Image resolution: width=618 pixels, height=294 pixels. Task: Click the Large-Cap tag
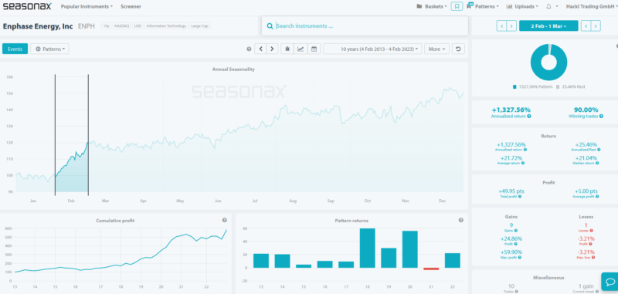tap(200, 26)
